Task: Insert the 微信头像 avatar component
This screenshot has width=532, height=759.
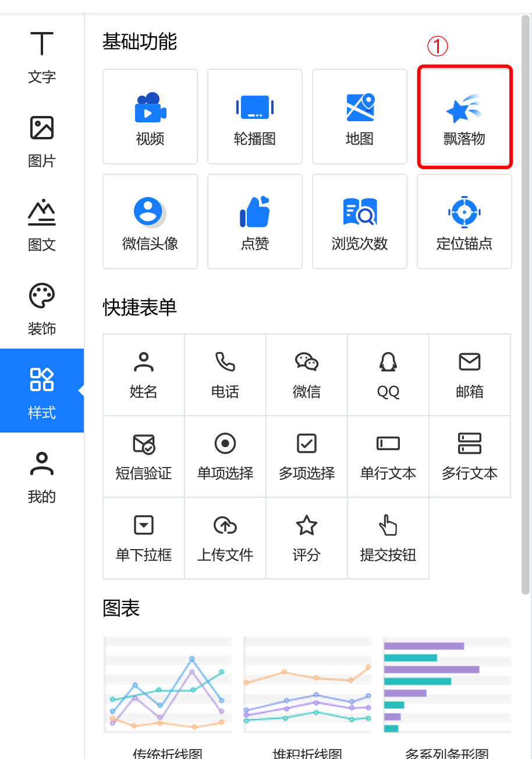Action: (150, 222)
